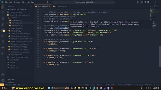The image size is (161, 90).
Task: Close the story_maker.py tab
Action: point(50,6)
